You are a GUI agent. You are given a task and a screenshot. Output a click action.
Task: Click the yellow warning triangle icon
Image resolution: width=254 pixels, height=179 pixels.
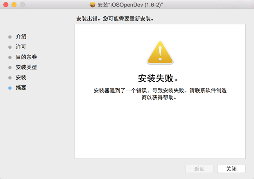click(160, 52)
